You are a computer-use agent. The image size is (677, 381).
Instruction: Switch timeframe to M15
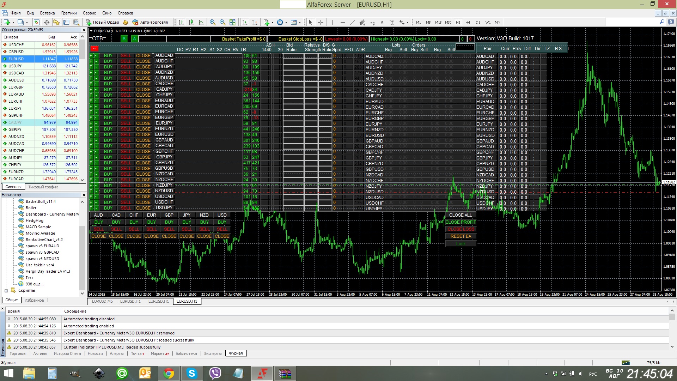(438, 22)
